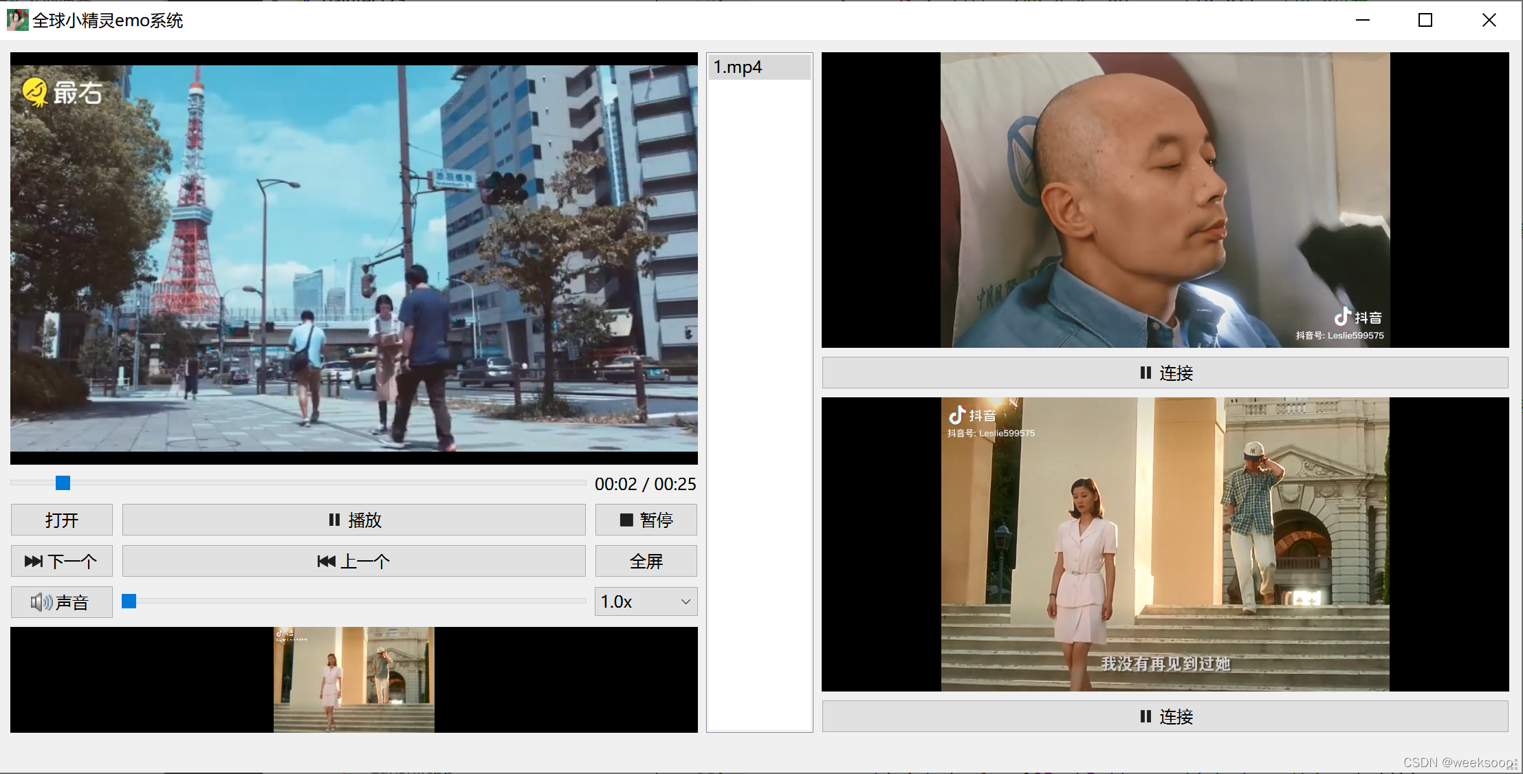Select 1.mp4 in the playlist

click(x=760, y=67)
